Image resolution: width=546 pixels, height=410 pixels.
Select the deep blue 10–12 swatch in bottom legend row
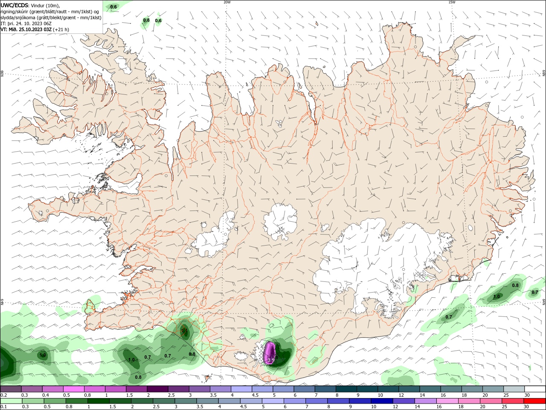382,401
